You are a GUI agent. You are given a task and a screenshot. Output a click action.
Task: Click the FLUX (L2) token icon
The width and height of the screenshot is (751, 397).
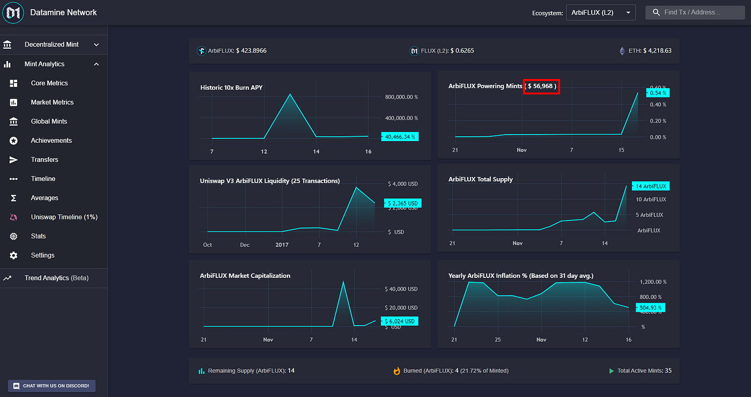[x=414, y=51]
